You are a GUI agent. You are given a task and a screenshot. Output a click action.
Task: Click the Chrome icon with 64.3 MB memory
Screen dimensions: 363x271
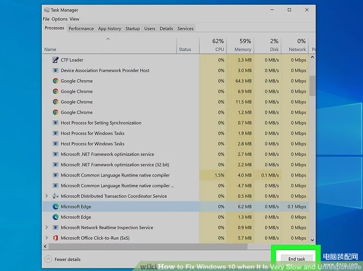56,81
